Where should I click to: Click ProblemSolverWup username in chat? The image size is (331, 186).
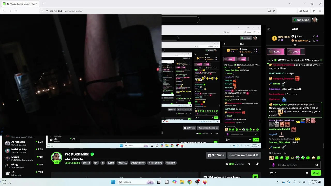283,65
